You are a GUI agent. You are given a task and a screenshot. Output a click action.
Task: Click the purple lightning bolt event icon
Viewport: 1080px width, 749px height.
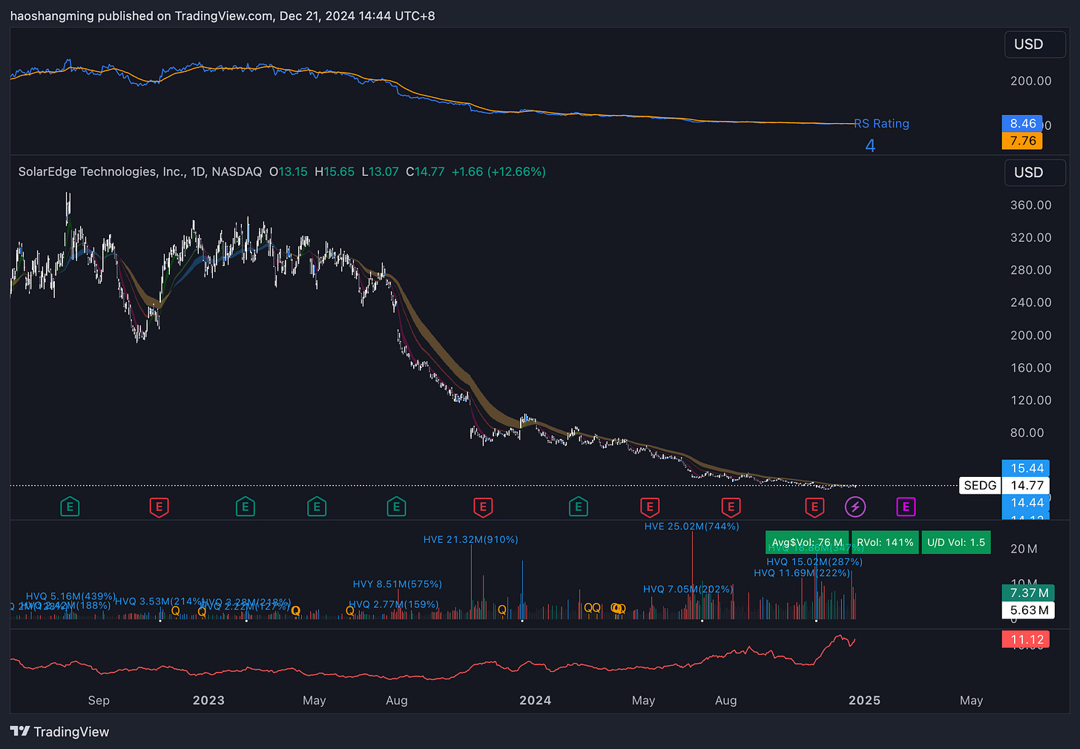[855, 507]
